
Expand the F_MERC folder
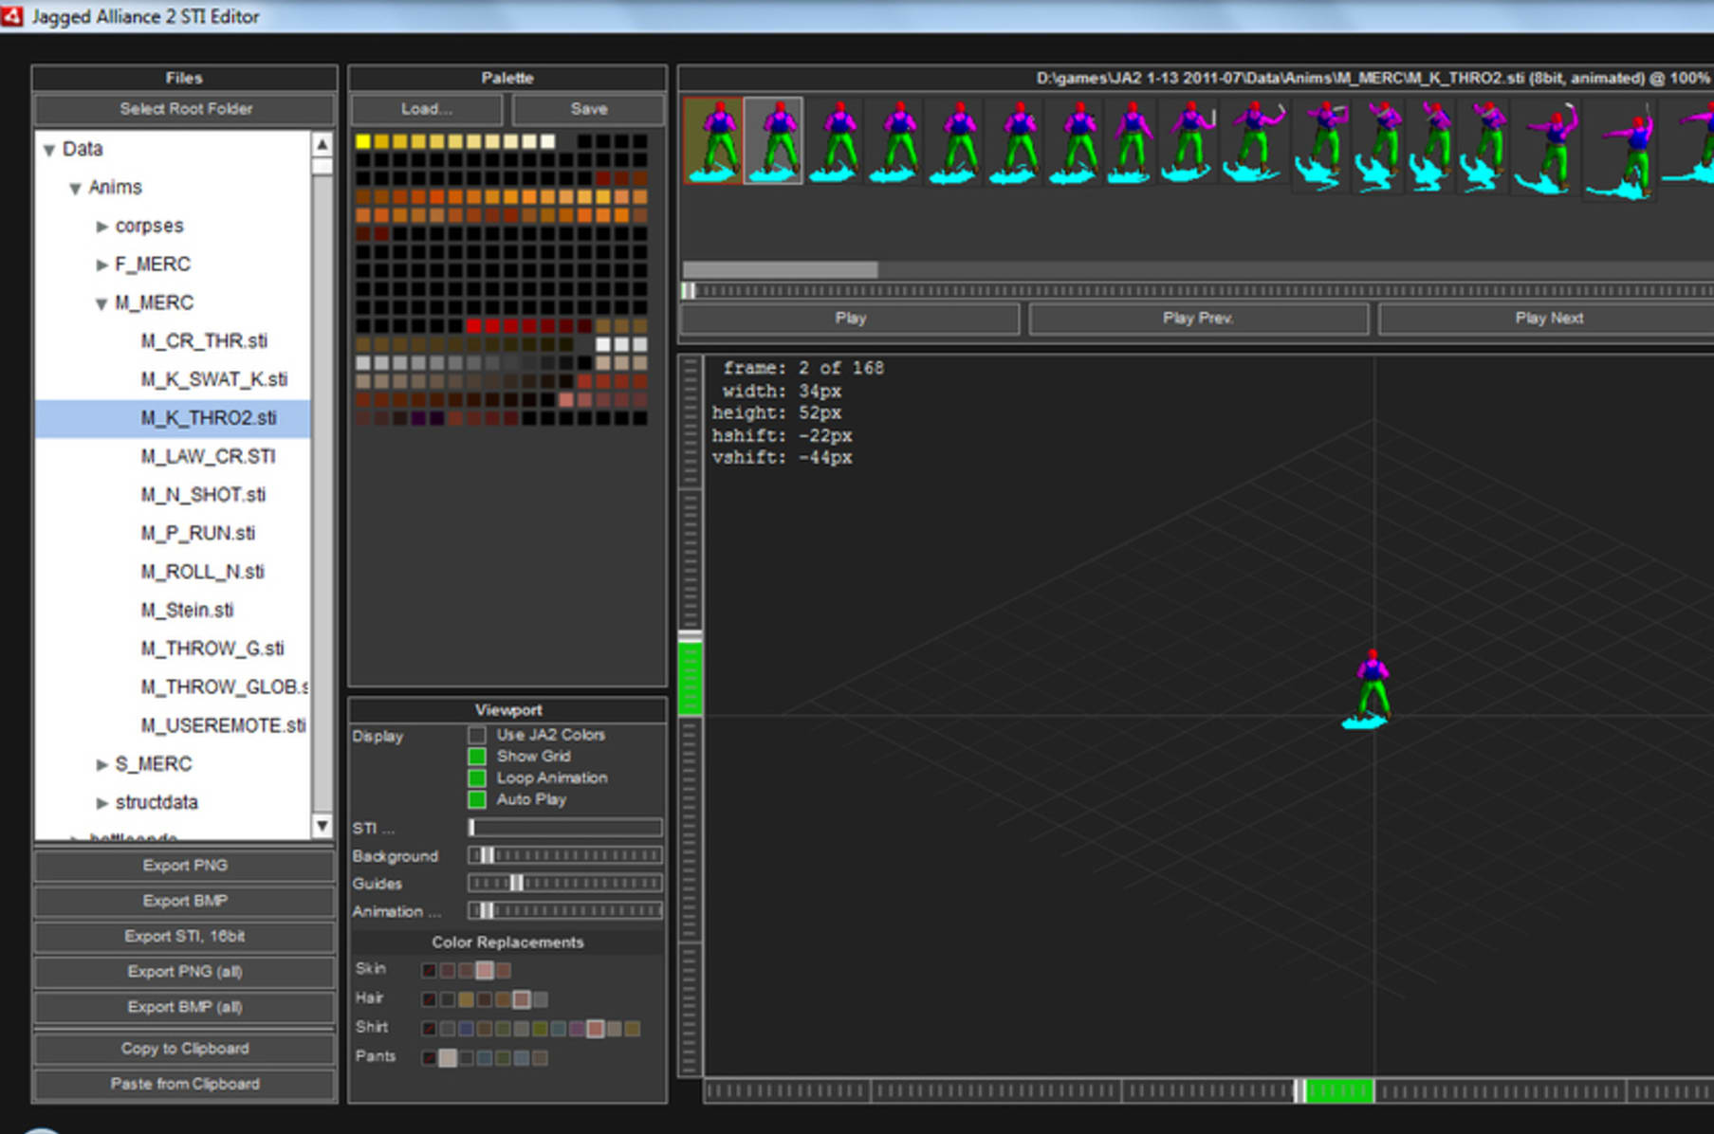pyautogui.click(x=101, y=265)
